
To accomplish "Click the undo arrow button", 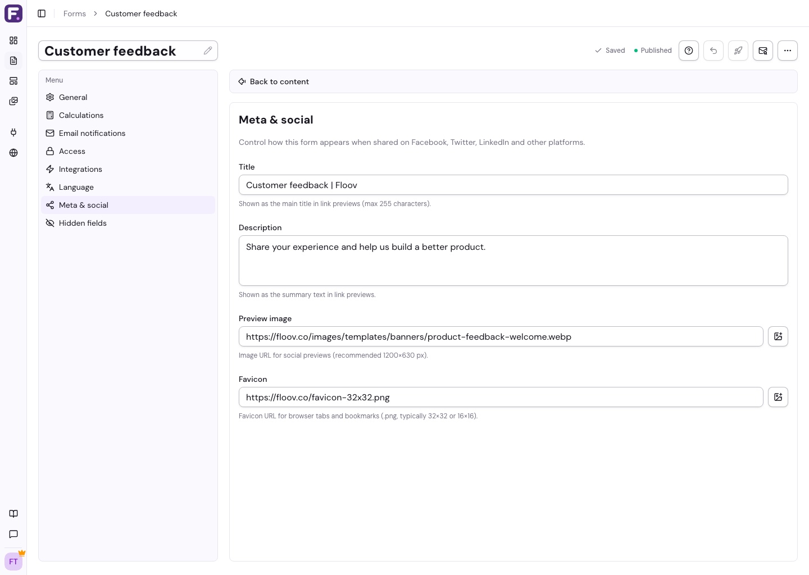I will pos(713,51).
